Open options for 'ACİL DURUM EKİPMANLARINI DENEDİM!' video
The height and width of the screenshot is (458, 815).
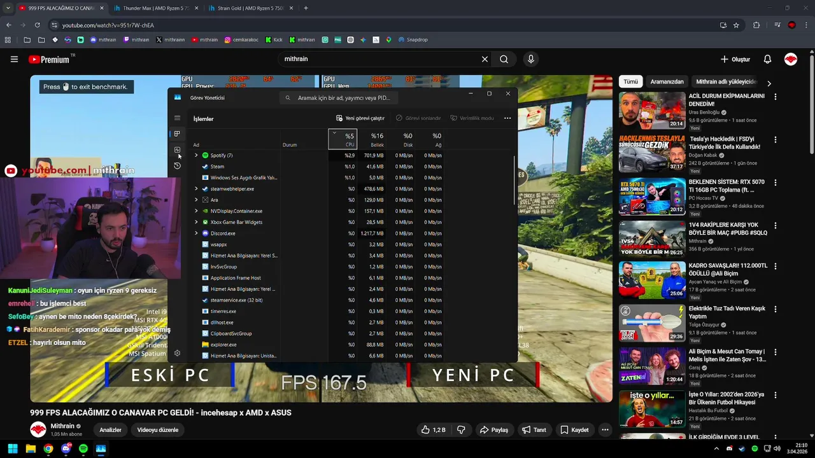[x=775, y=97]
